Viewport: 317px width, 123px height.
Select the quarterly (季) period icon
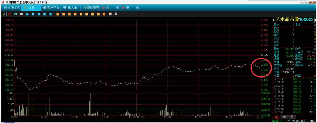[45, 14]
